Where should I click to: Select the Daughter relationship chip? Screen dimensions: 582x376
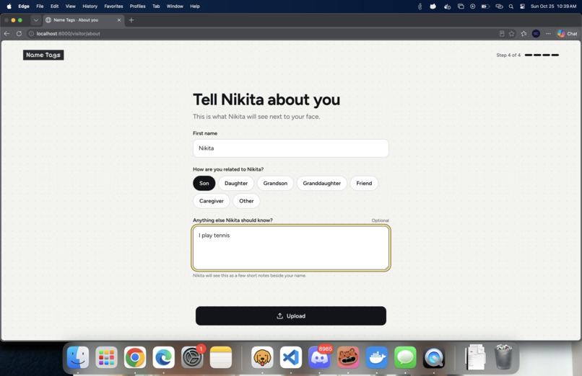(236, 183)
